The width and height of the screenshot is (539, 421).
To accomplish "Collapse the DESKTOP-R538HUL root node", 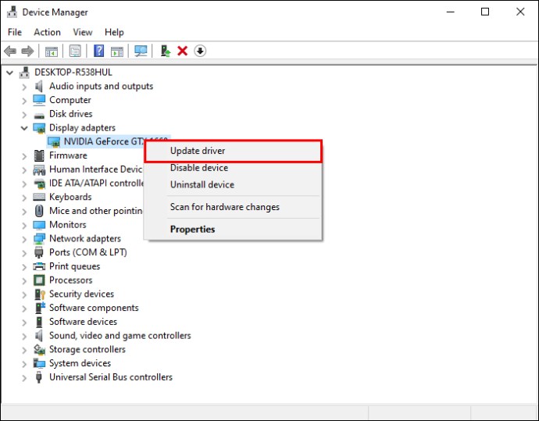I will 10,72.
